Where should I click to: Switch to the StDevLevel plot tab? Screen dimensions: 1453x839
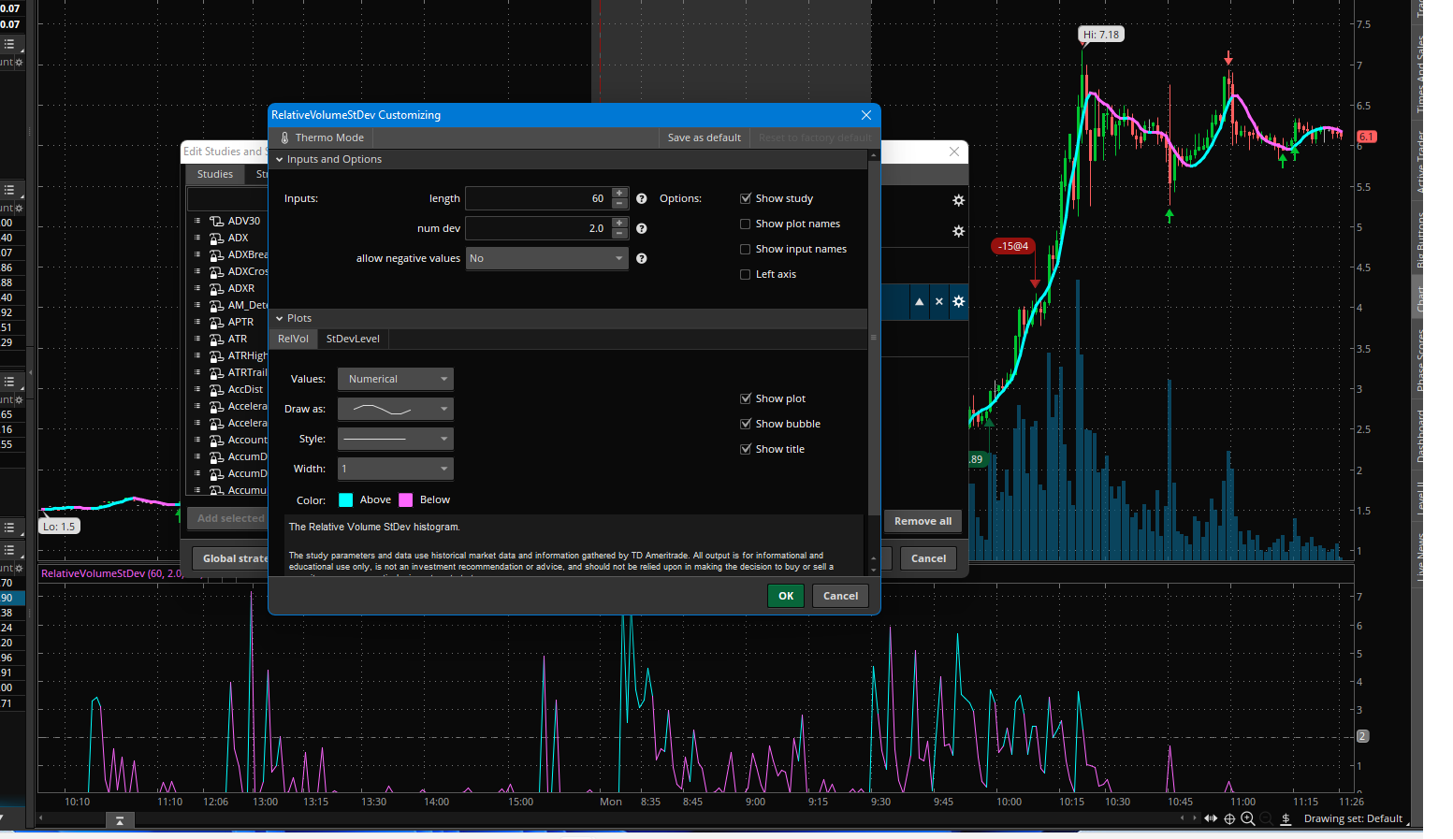click(x=353, y=339)
